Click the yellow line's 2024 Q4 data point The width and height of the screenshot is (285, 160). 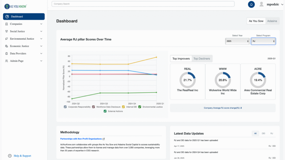coord(128,64)
